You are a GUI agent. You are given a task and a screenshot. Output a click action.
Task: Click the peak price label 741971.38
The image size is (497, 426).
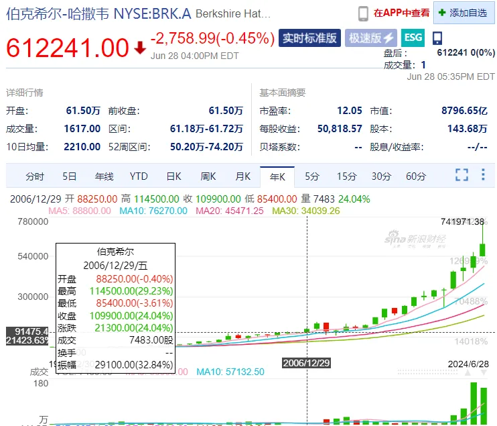click(462, 221)
